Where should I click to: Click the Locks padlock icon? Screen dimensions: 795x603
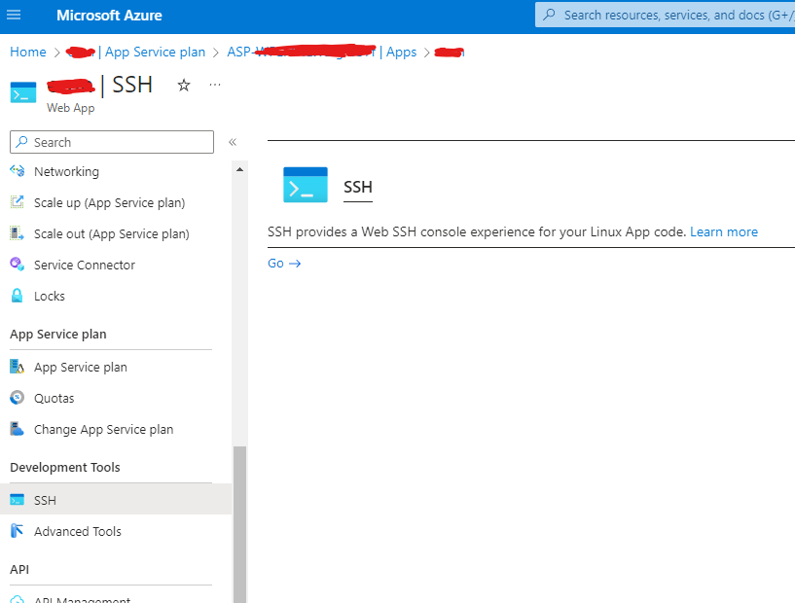click(17, 296)
